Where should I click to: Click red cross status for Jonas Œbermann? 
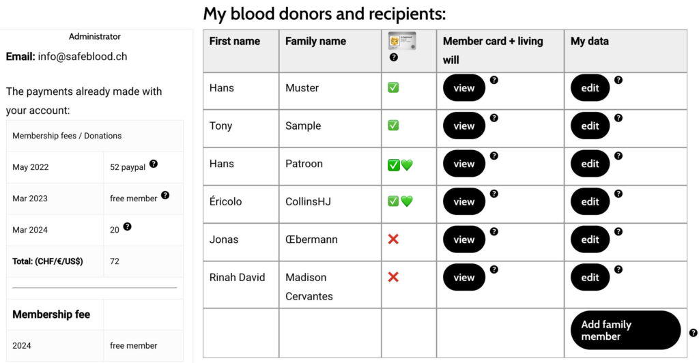393,239
